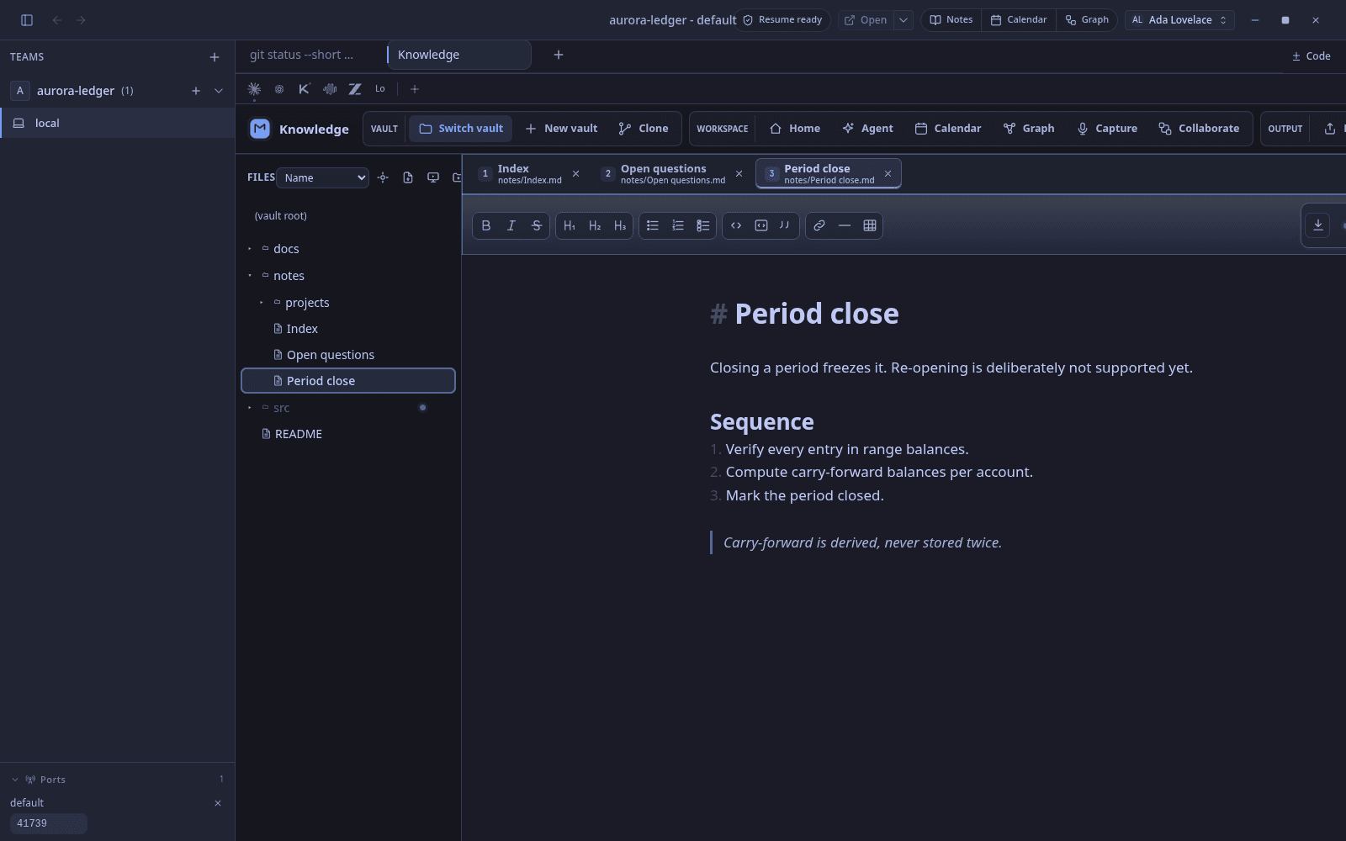
Task: Open the Name sort dropdown
Action: click(x=323, y=177)
